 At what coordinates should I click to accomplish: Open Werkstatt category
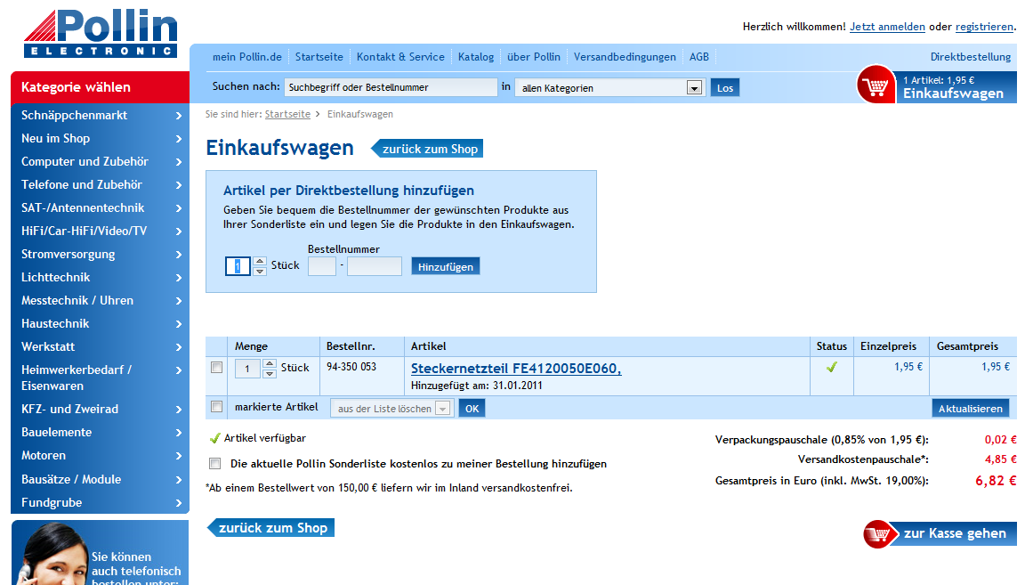click(x=100, y=346)
